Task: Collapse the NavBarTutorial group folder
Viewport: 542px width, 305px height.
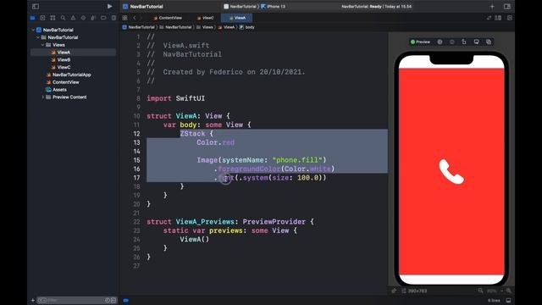Action: (38, 37)
